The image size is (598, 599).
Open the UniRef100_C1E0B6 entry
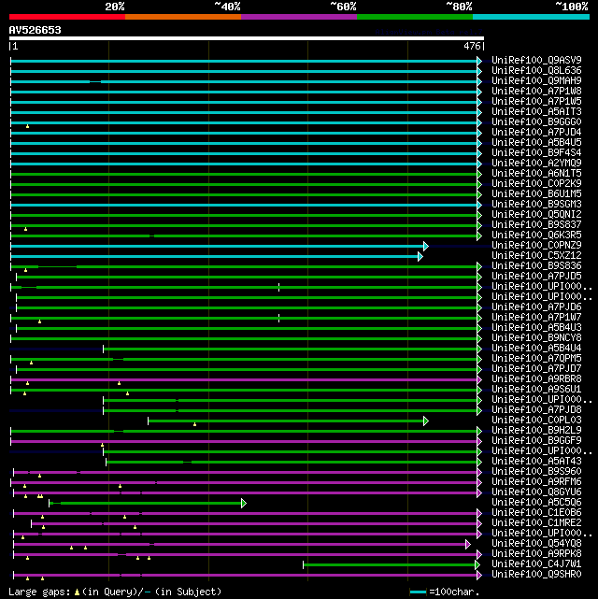536,513
